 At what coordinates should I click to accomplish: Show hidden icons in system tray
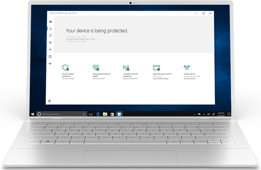[194, 114]
